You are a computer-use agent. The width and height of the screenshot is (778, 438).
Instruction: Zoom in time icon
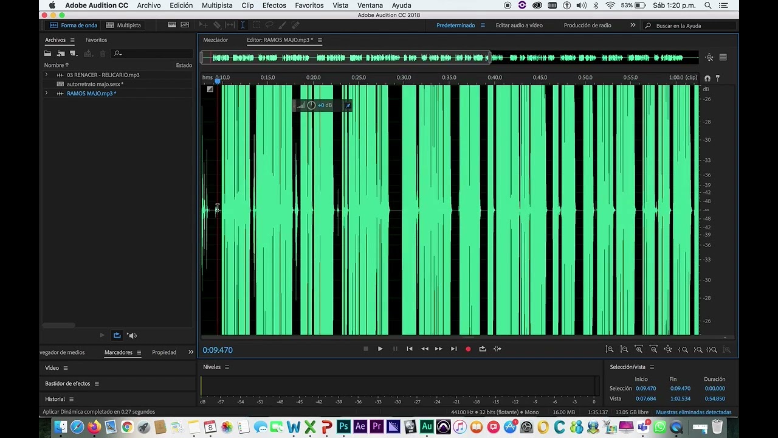click(x=639, y=349)
